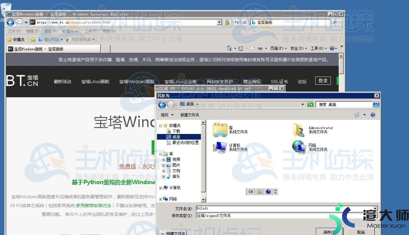The height and width of the screenshot is (235, 409).
Task: Expand the 图片 library node
Action: tap(164, 165)
